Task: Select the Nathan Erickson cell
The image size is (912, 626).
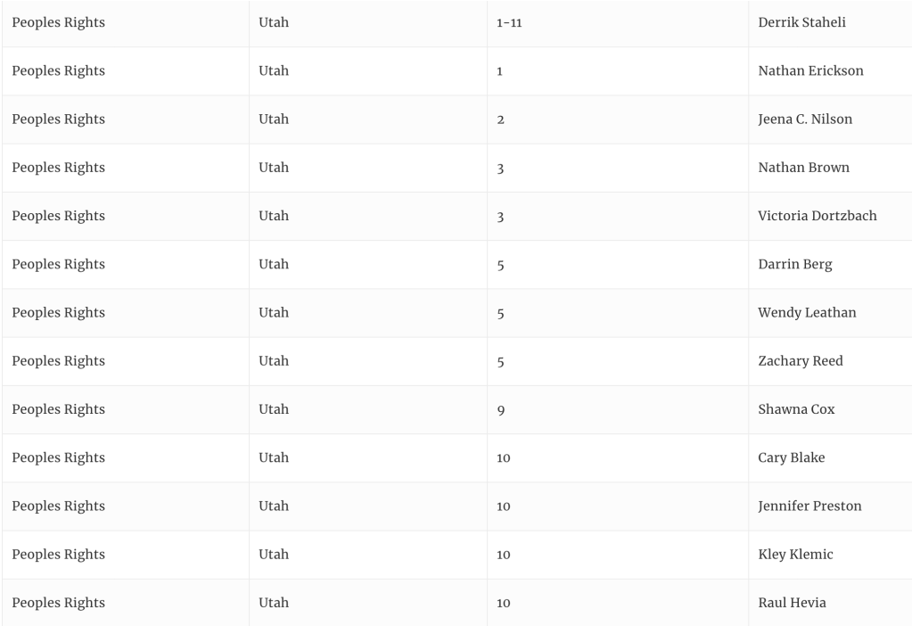Action: click(810, 70)
